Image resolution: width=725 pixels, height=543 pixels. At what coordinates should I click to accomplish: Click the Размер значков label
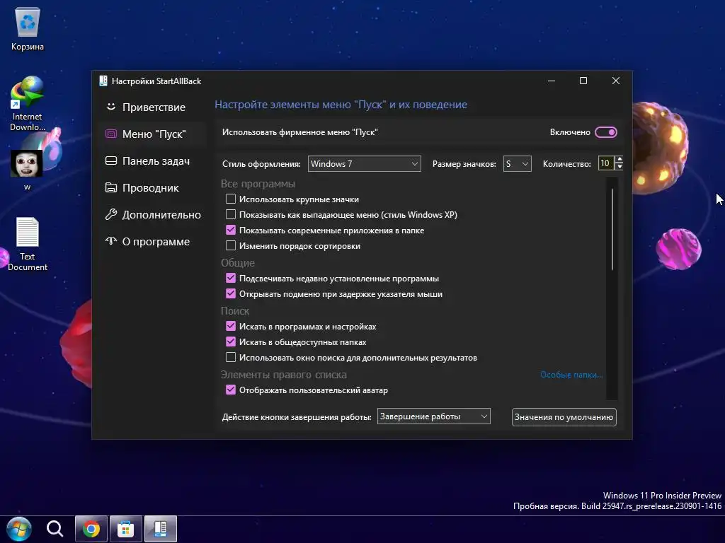[464, 164]
